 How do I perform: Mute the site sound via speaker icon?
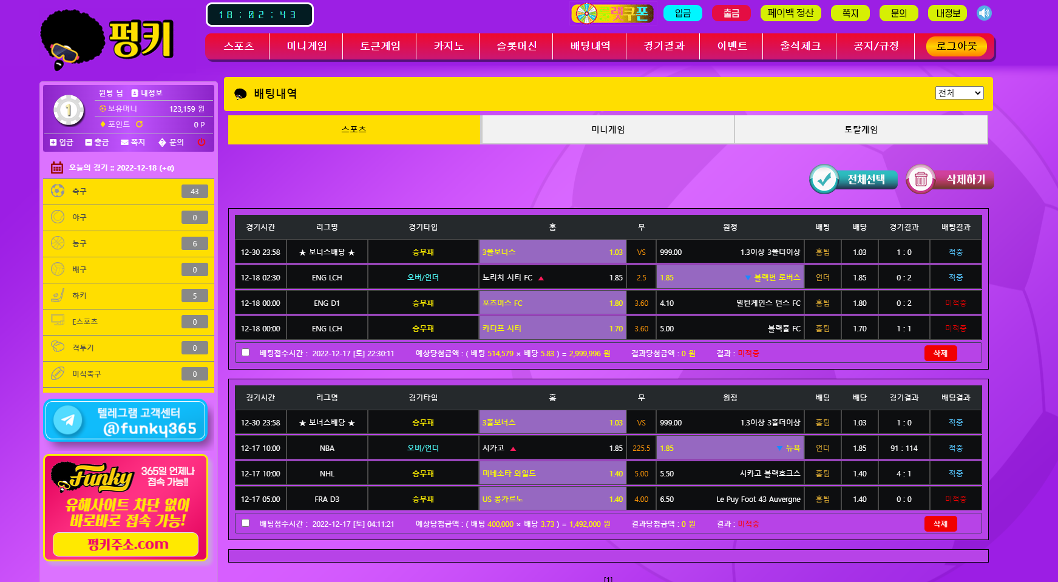pos(984,13)
